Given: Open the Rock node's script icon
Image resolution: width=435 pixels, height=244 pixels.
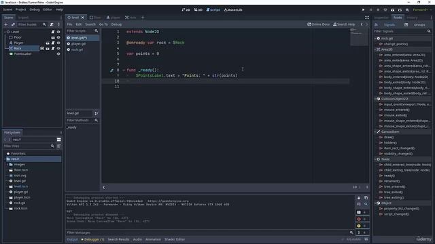Looking at the screenshot, I should click(x=53, y=48).
